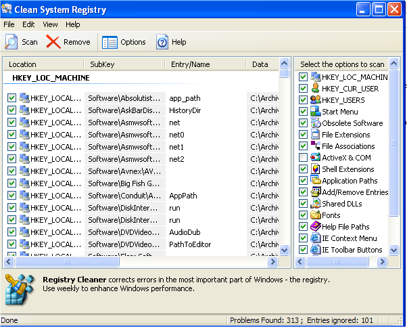Sort by the Data column header

262,64
